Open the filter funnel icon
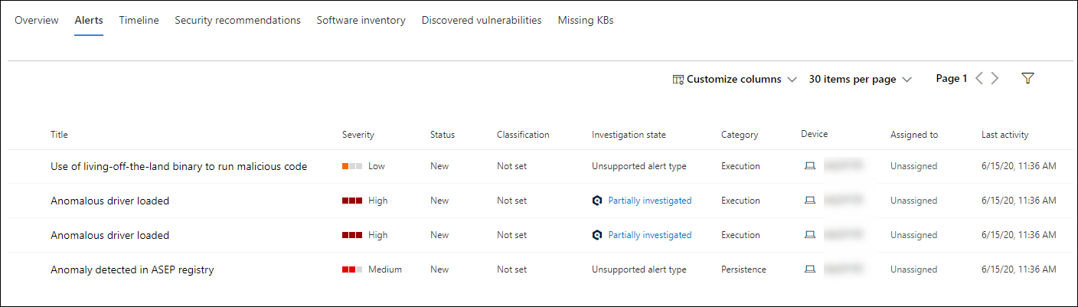Viewport: 1078px width, 307px height. [x=1028, y=79]
